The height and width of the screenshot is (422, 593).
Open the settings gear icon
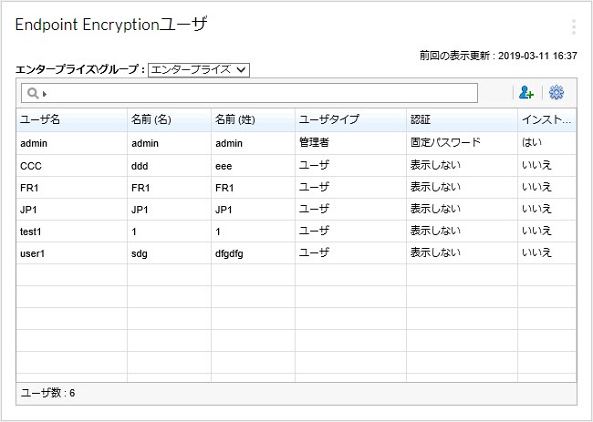coord(557,93)
